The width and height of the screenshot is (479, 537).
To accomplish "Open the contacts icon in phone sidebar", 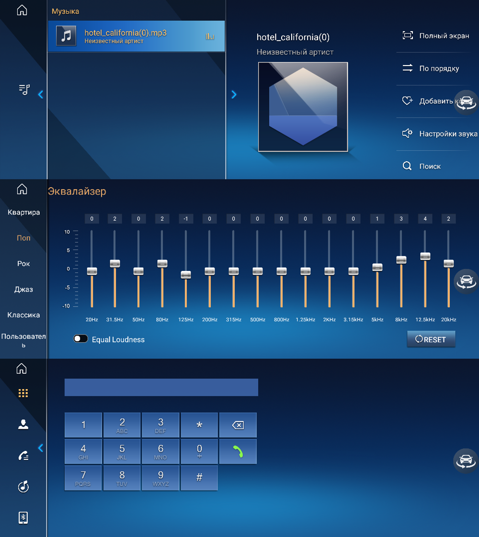I will (x=23, y=424).
